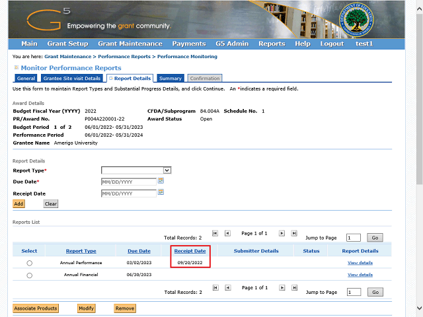
Task: Open the Due Date calendar picker
Action: (x=161, y=181)
